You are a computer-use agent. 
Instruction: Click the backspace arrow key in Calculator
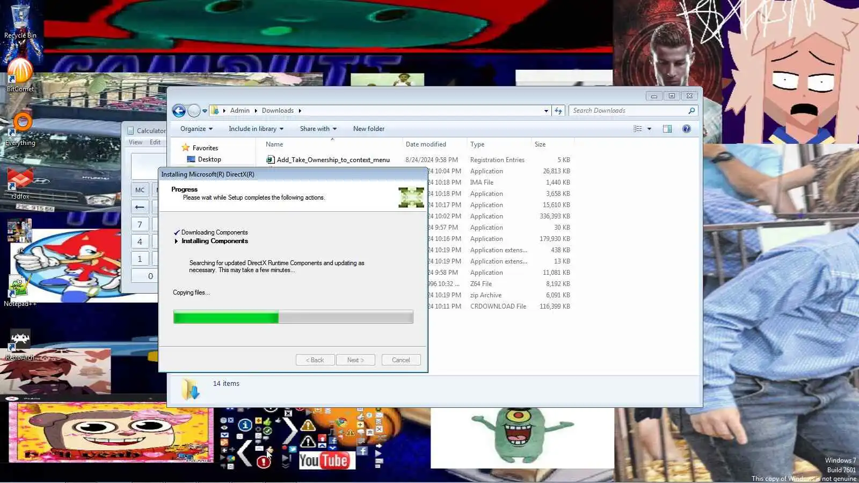(x=140, y=207)
